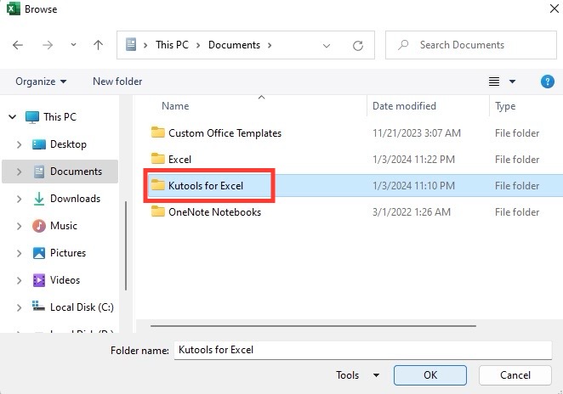Screen dimensions: 563x394
Task: Sort by the Name column header
Action: point(175,106)
